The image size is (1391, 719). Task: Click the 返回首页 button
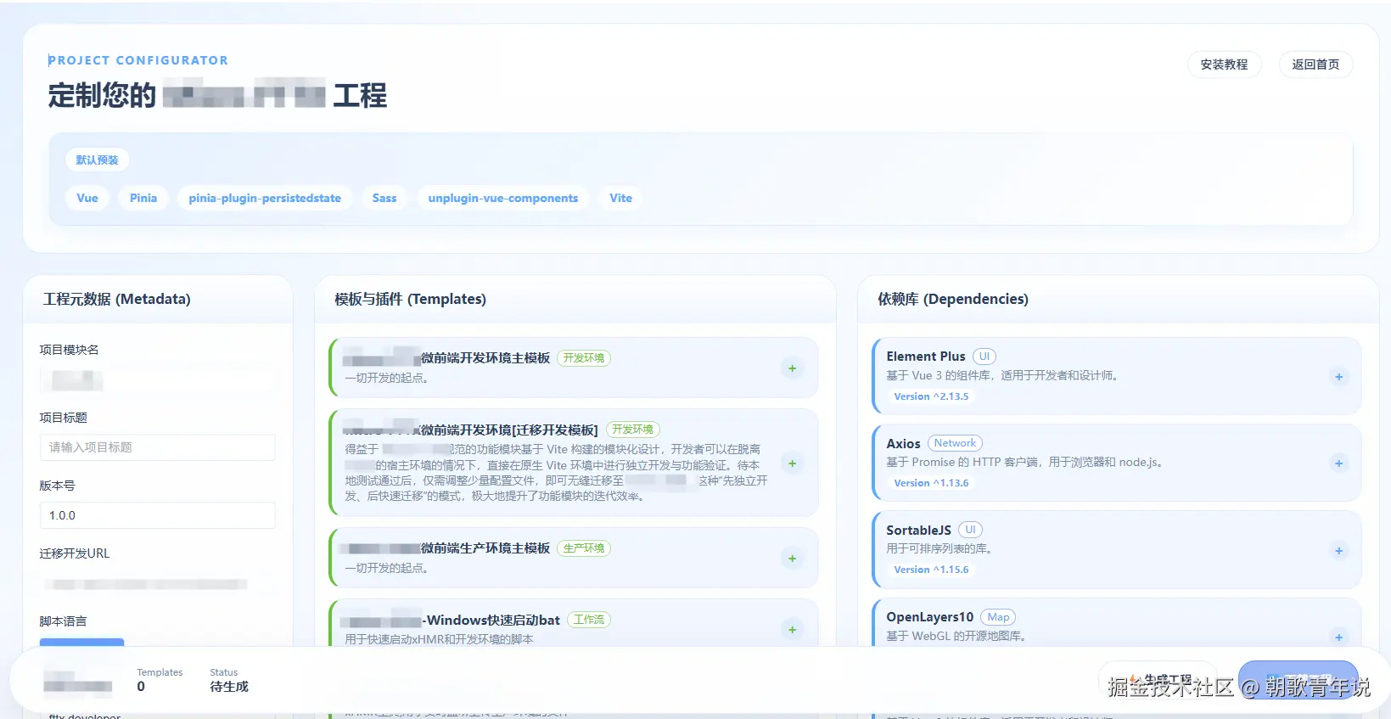1315,65
